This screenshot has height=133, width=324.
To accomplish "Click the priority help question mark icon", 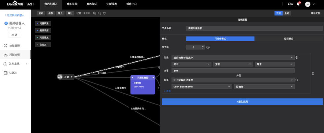I will [208, 47].
